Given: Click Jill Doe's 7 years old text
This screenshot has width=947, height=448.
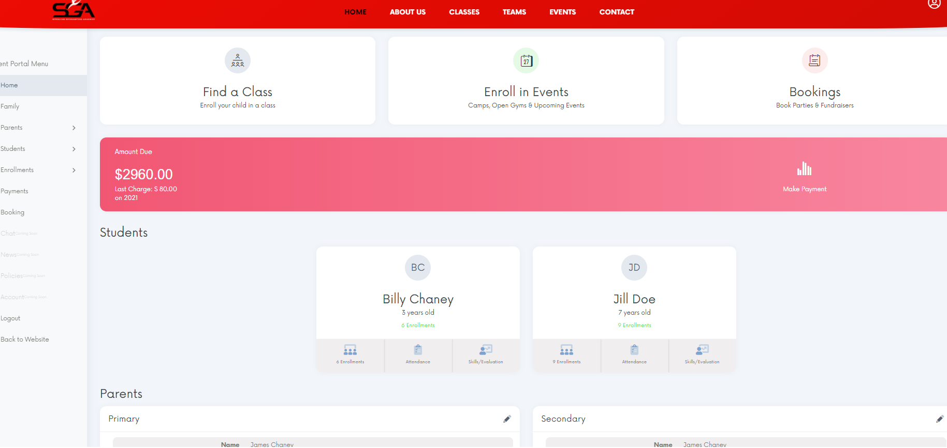Looking at the screenshot, I should (634, 313).
